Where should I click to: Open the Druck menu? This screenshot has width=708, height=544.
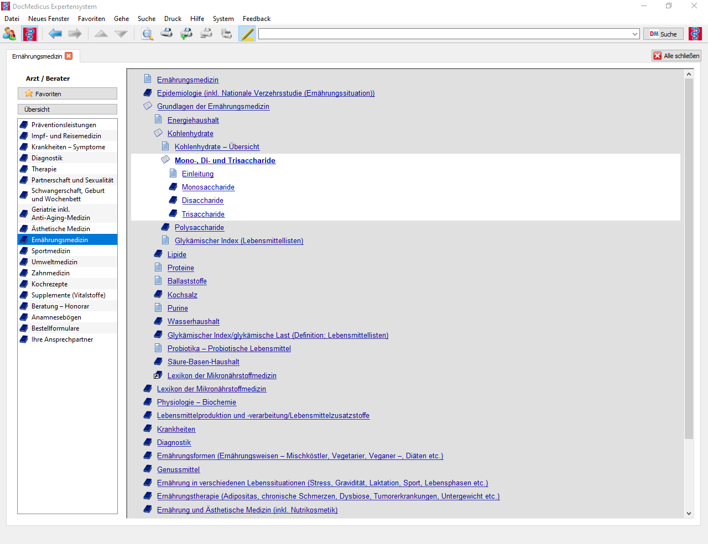pos(173,18)
